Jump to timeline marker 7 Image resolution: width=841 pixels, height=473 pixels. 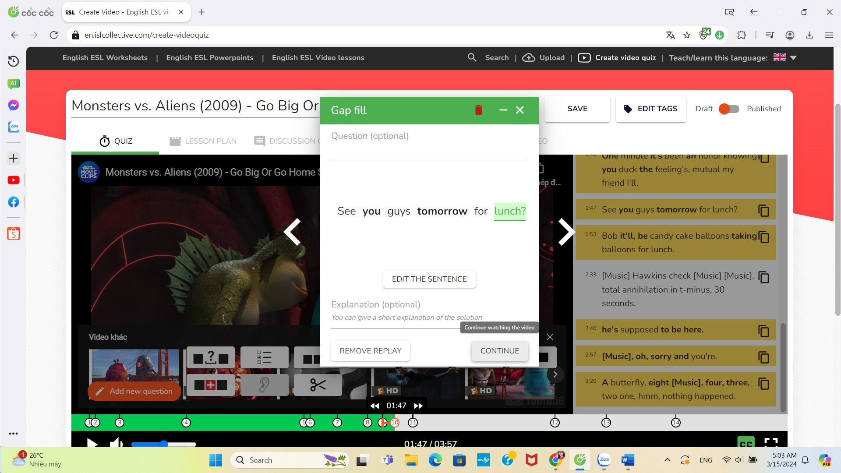coord(337,423)
